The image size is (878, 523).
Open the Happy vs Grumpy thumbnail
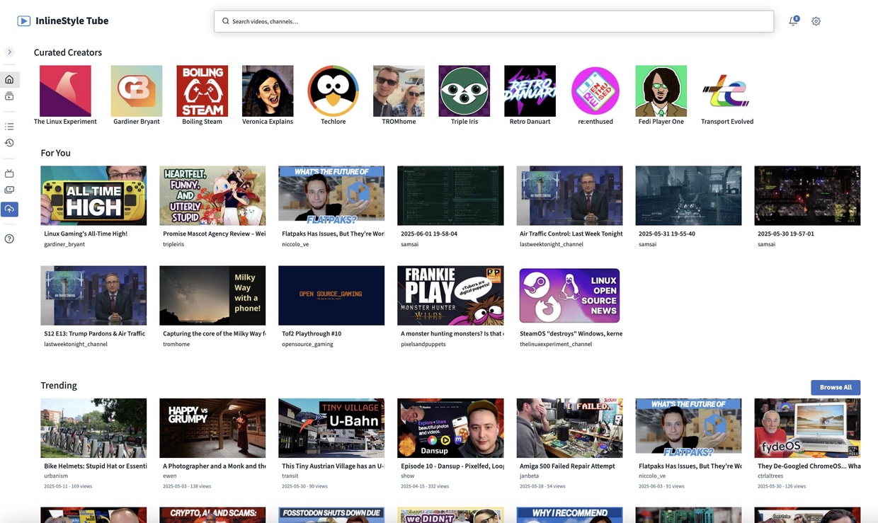(x=212, y=428)
